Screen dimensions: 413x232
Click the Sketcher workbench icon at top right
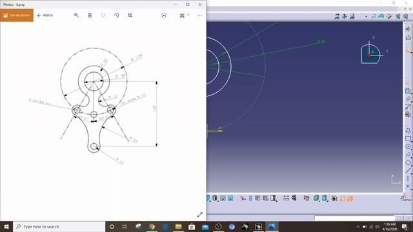408,28
